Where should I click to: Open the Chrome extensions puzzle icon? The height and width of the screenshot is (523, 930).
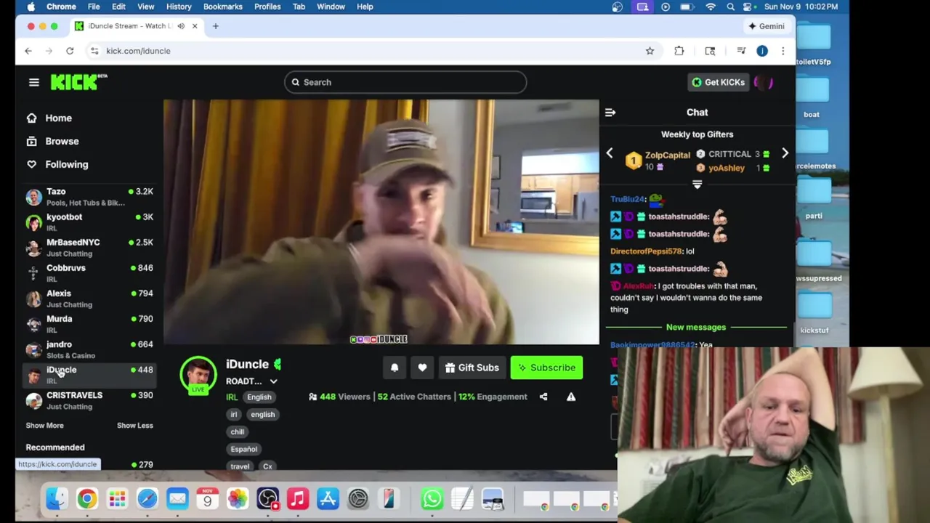679,51
